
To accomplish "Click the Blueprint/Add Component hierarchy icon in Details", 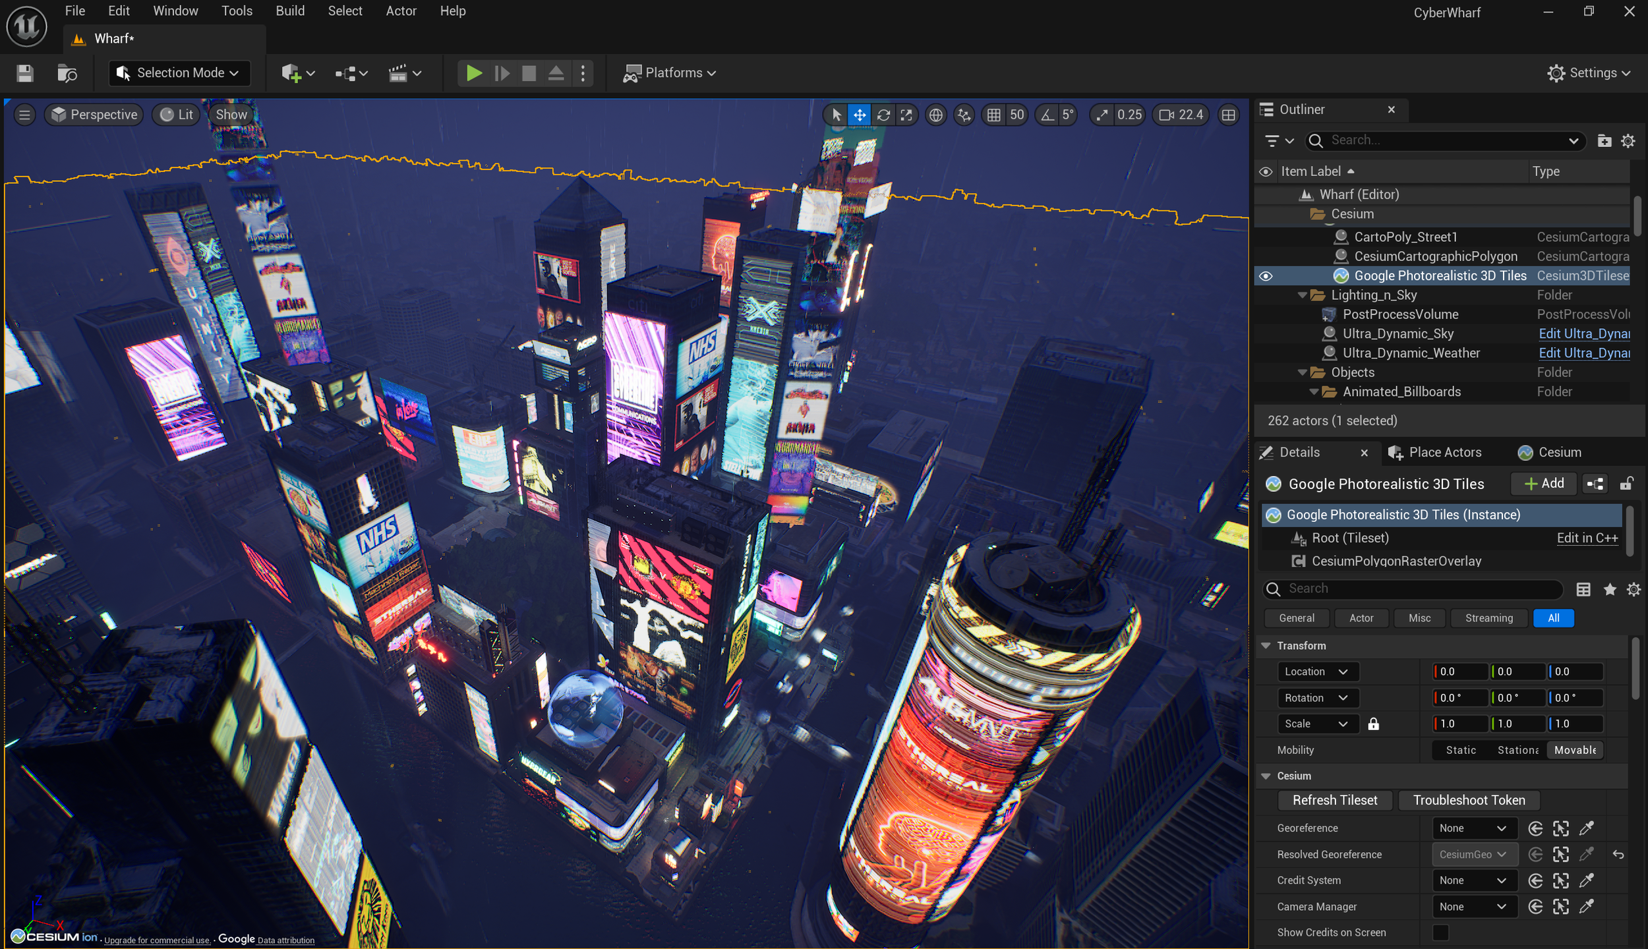I will [x=1595, y=484].
